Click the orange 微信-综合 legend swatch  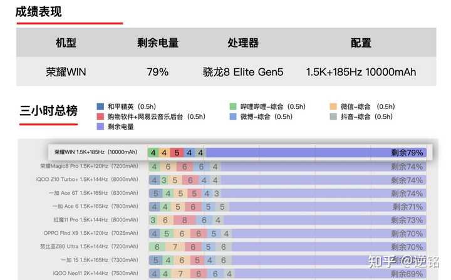point(333,106)
